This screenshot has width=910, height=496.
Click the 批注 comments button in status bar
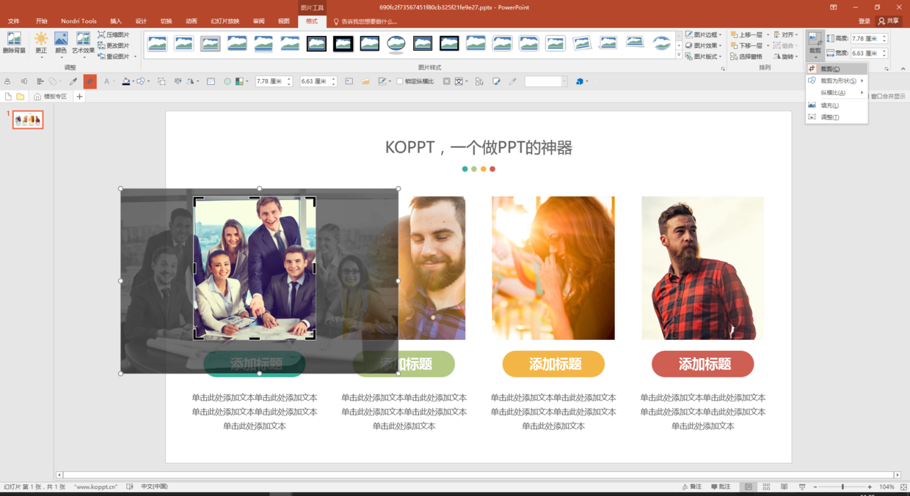721,486
